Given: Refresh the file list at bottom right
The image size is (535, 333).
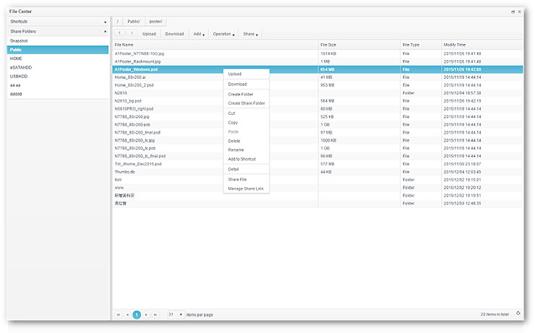Looking at the screenshot, I should (x=518, y=314).
